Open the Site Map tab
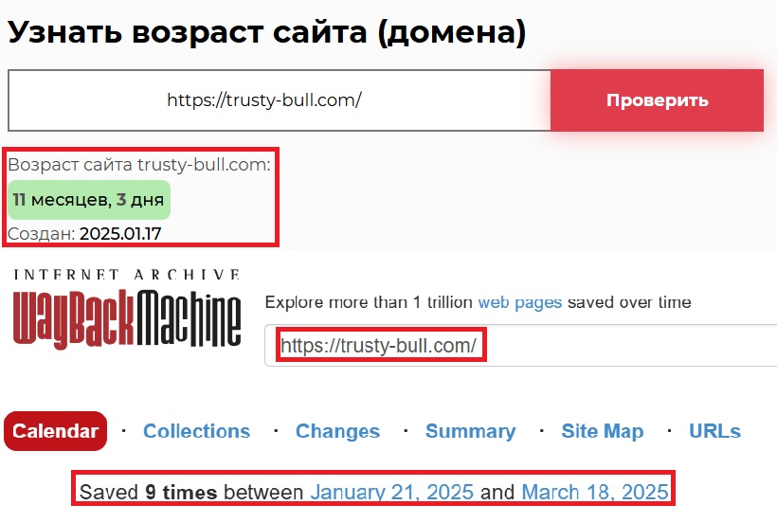This screenshot has width=777, height=523. 603,431
